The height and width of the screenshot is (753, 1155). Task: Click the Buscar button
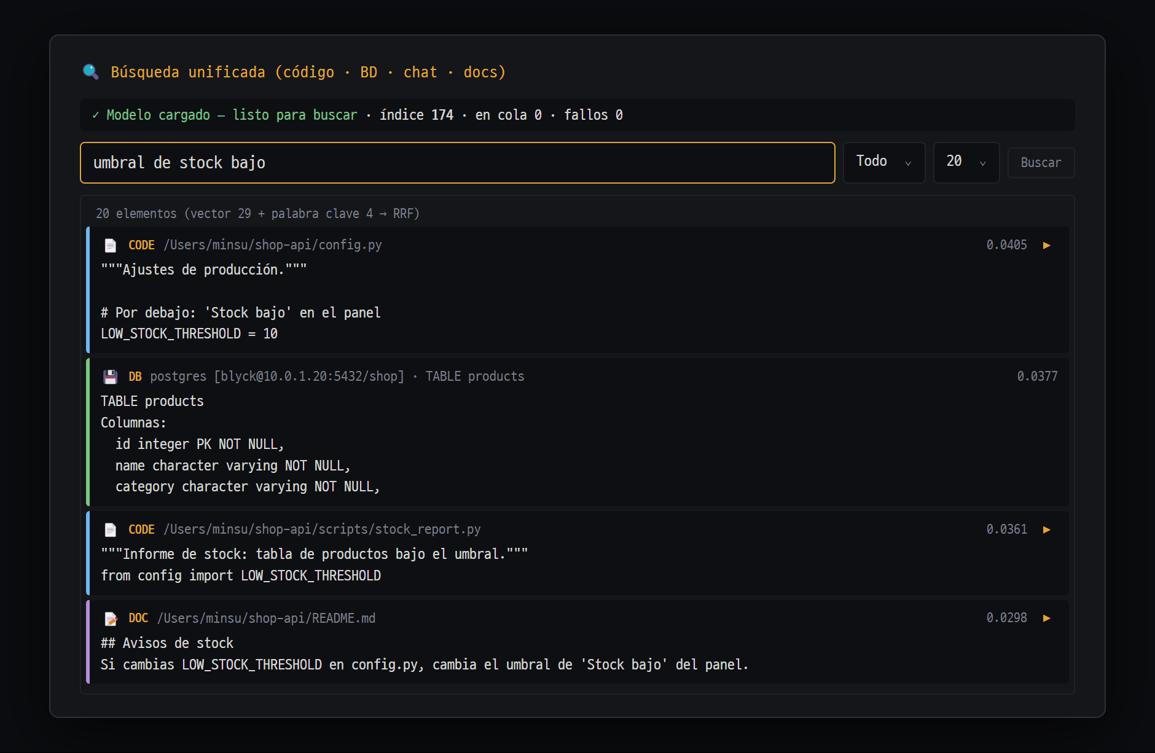(1041, 163)
